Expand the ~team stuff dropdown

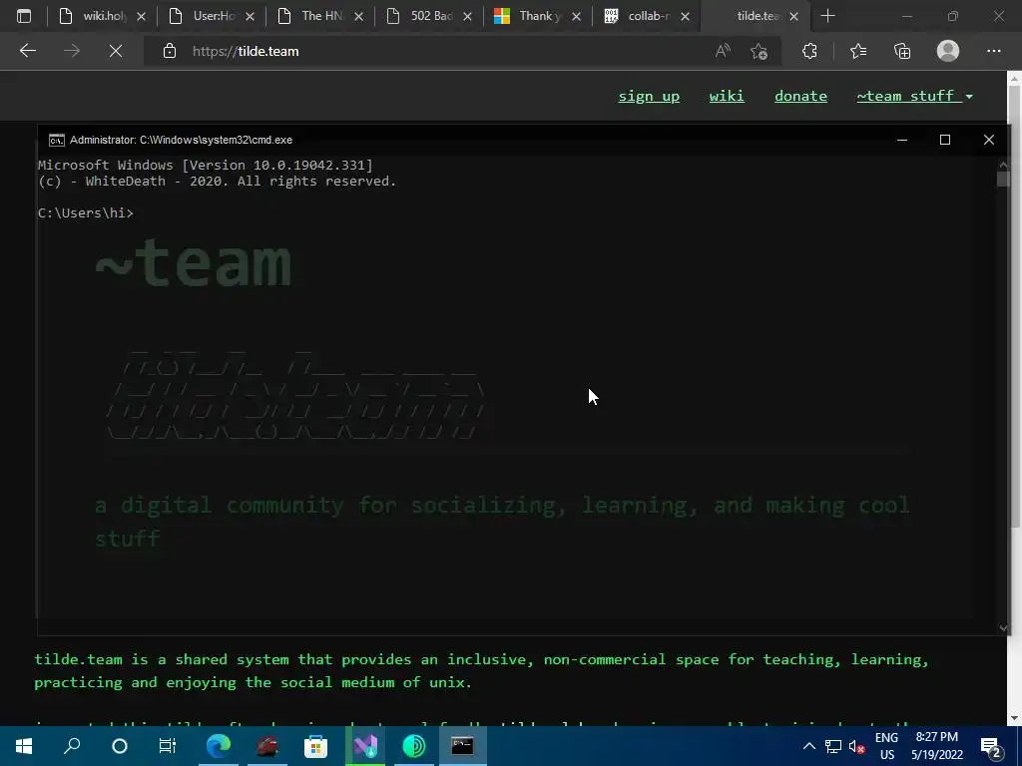coord(914,96)
